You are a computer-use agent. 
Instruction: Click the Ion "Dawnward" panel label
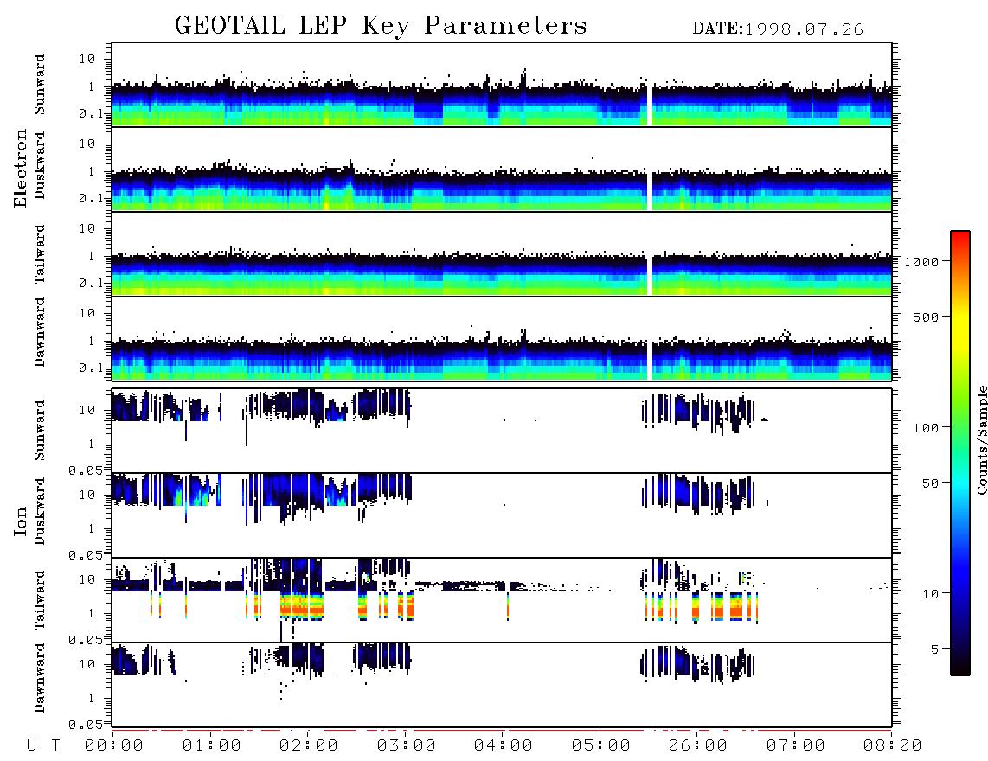click(40, 678)
